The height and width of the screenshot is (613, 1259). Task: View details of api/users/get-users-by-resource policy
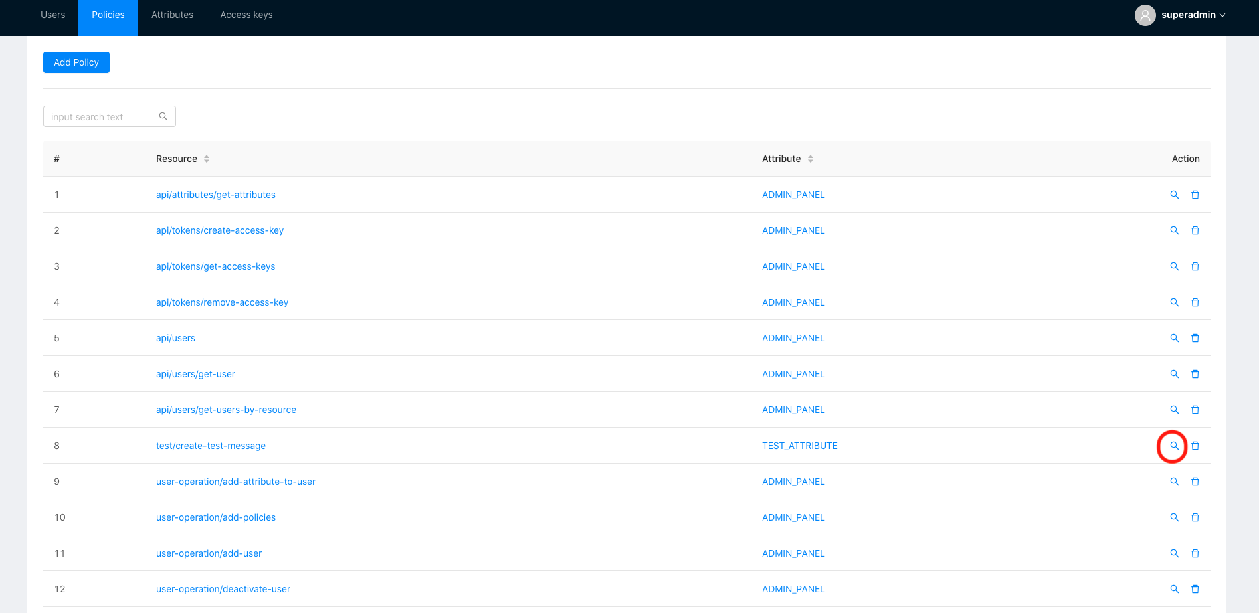(x=1175, y=410)
